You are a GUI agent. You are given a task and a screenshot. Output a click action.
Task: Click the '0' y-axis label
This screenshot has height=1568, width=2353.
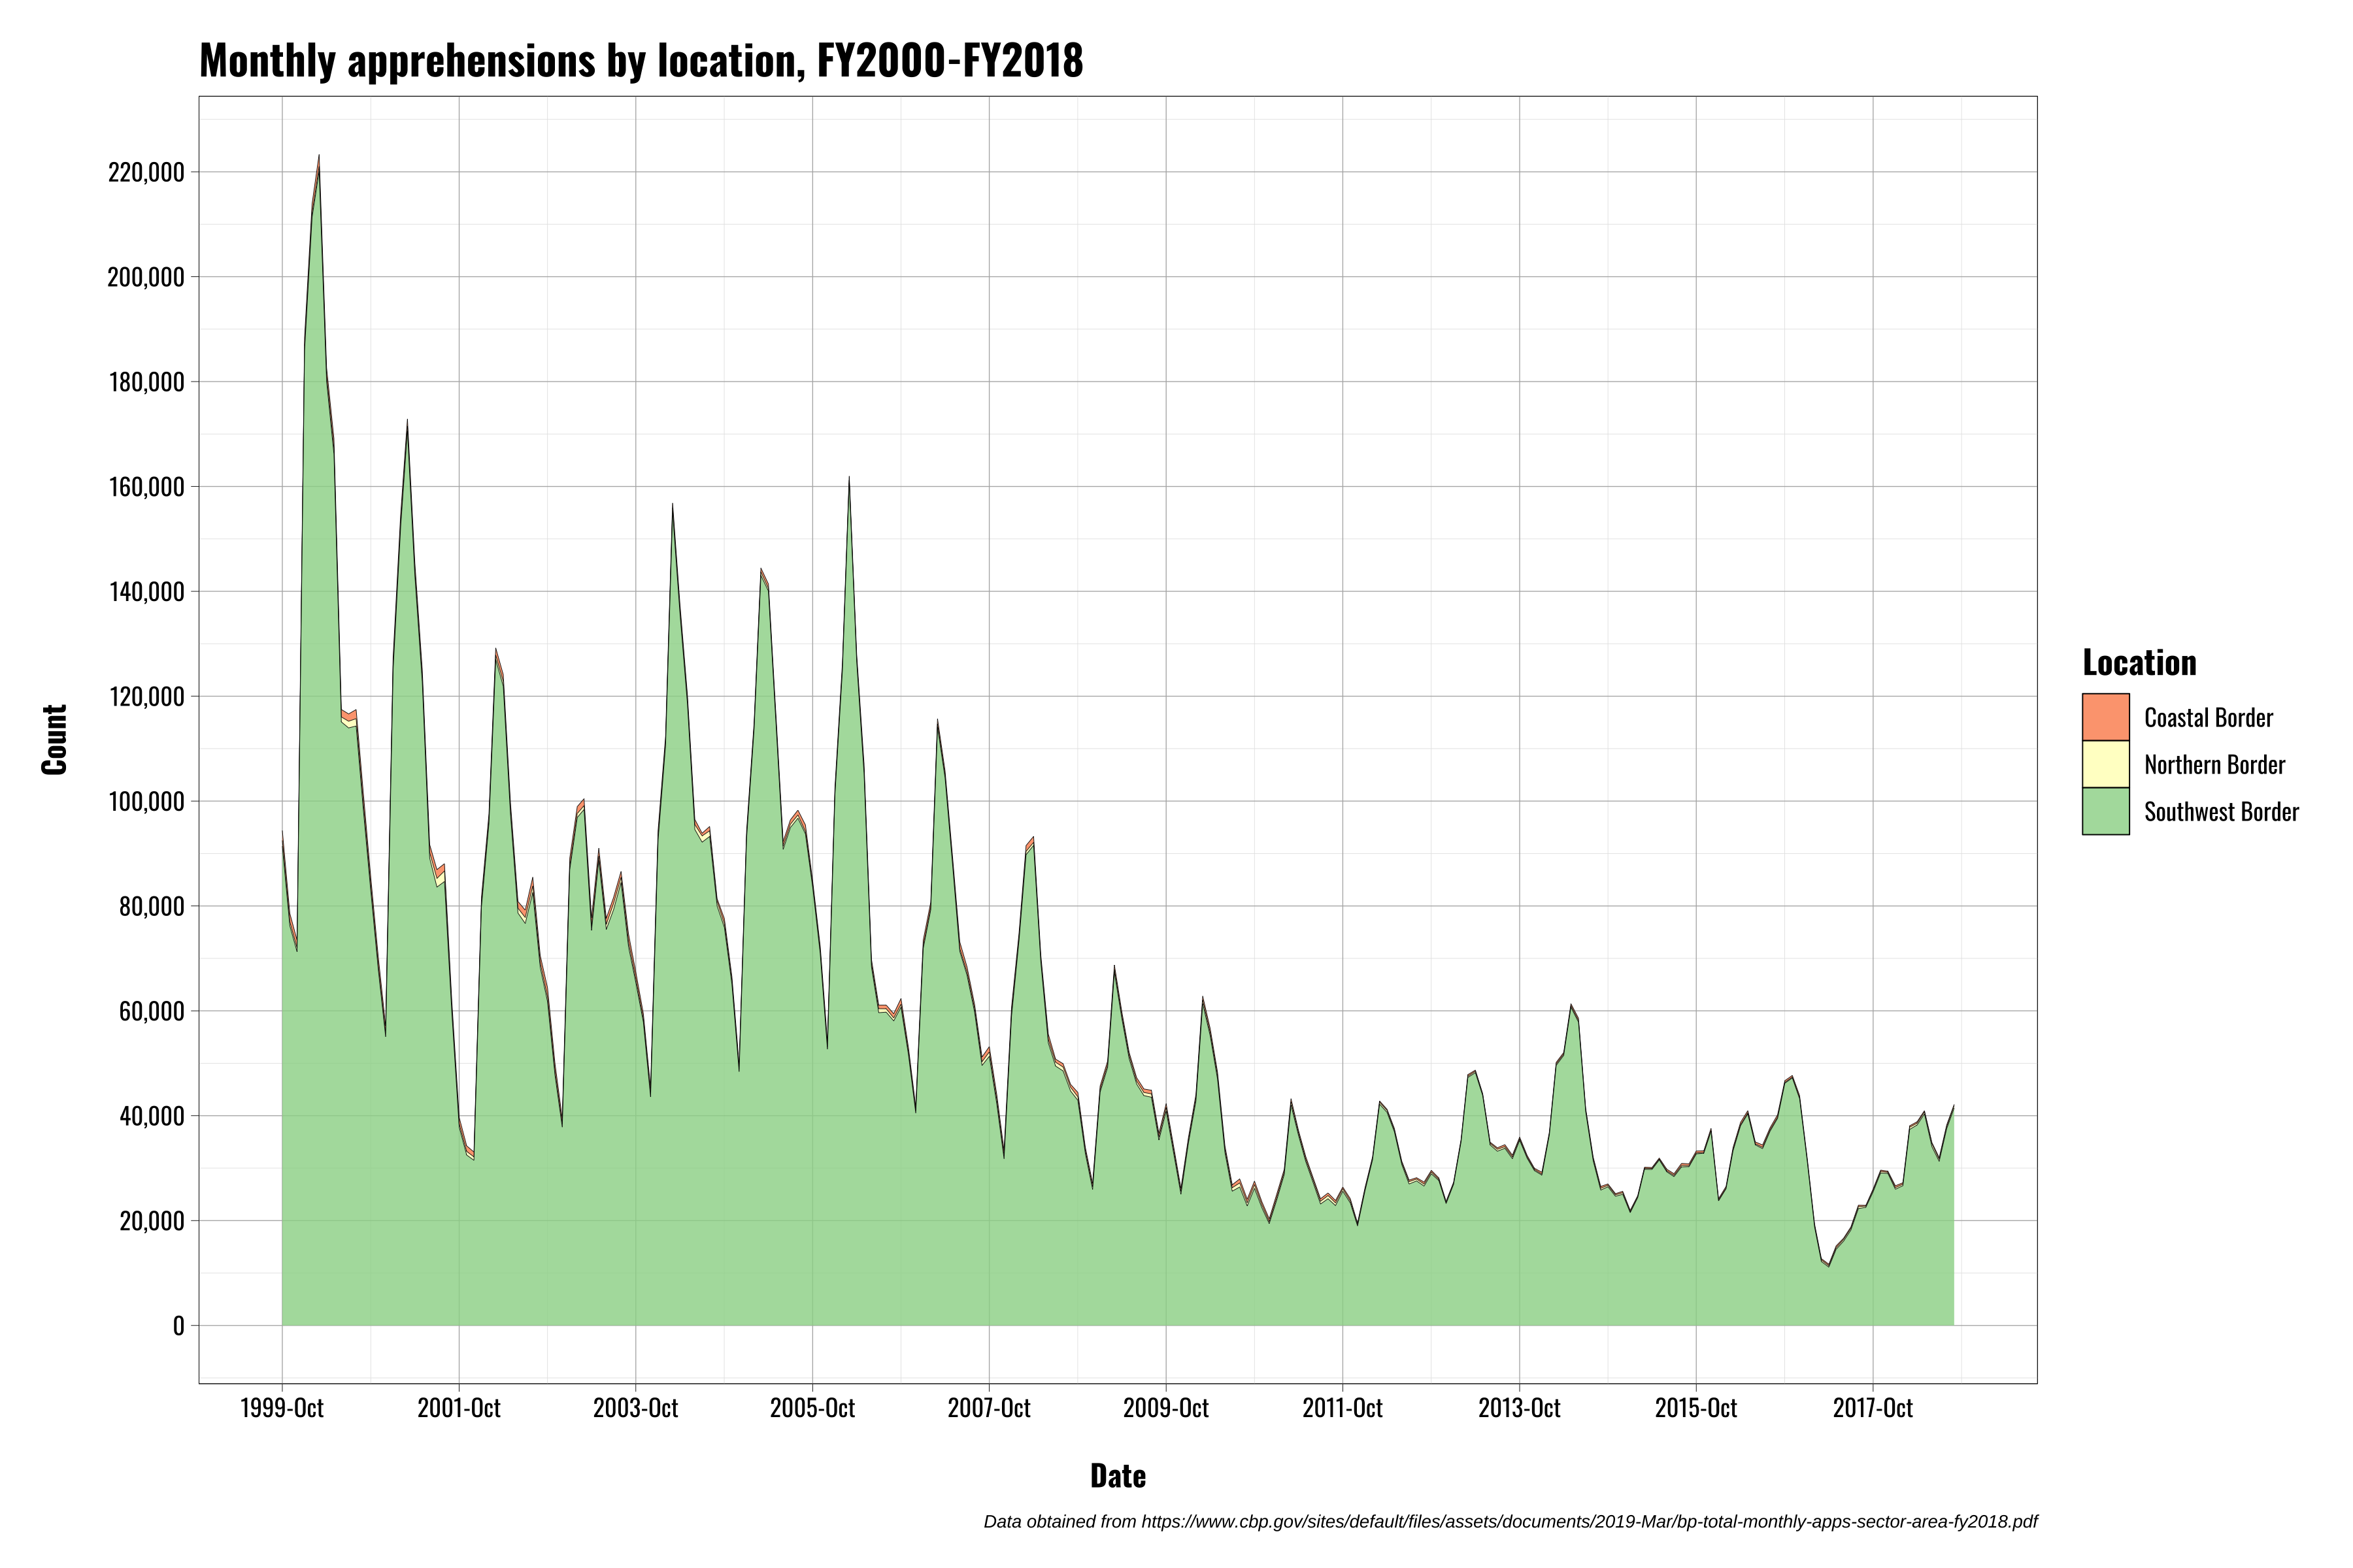pyautogui.click(x=179, y=1326)
